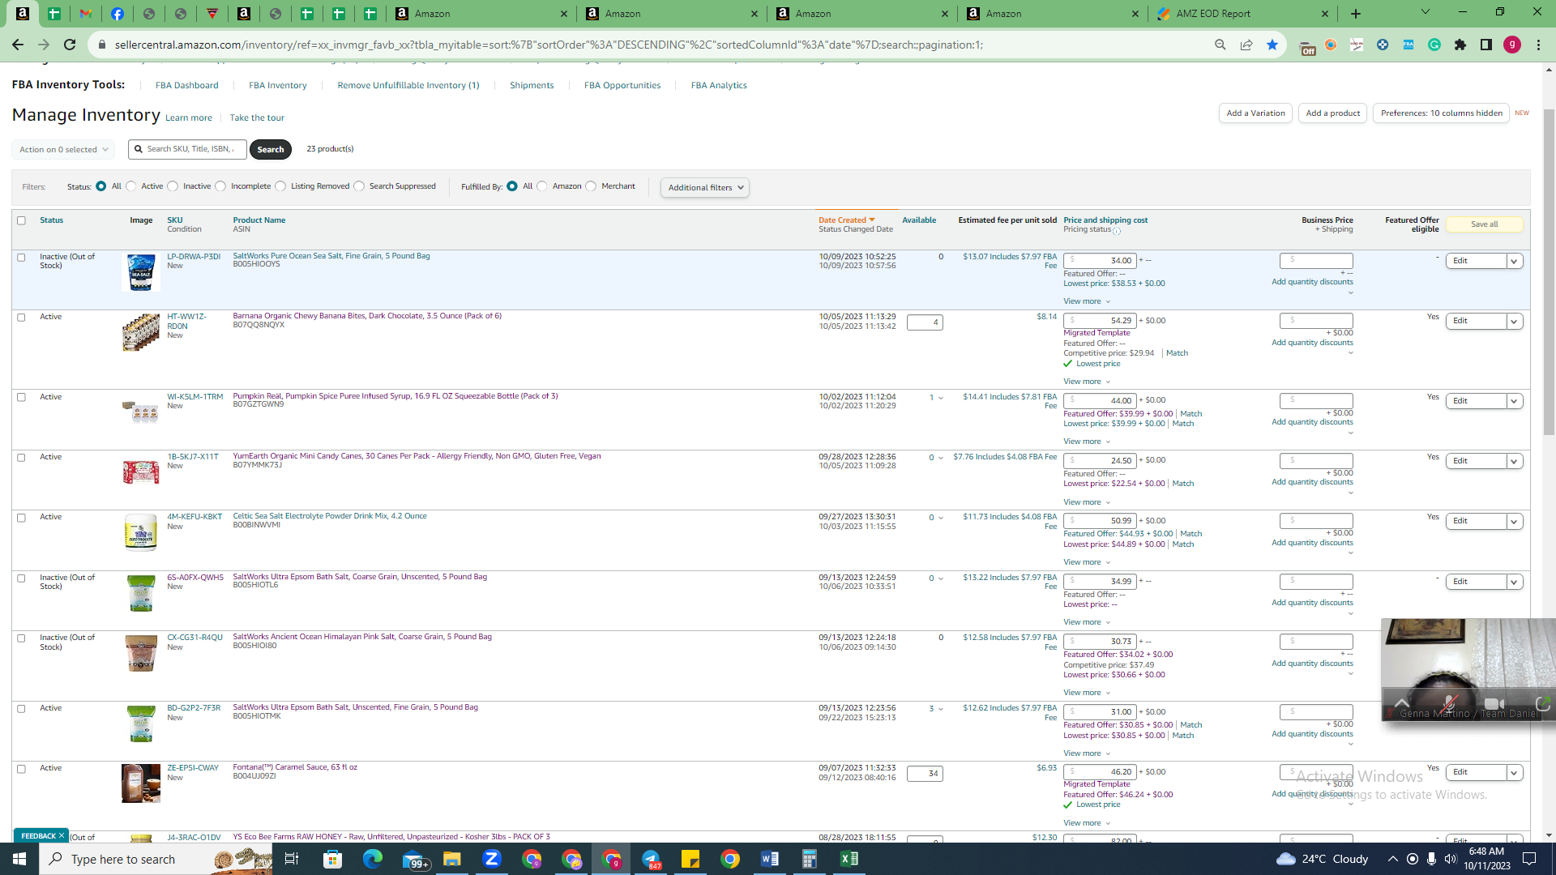Open Microsoft Edge from the taskbar

point(372,859)
